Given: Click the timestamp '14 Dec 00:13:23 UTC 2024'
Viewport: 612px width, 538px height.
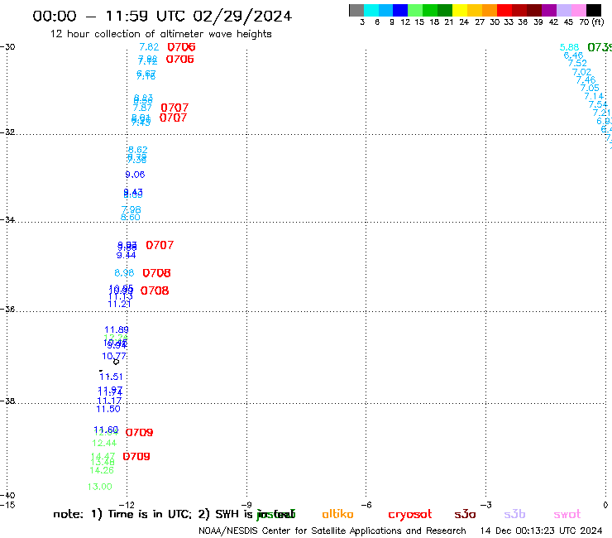Looking at the screenshot, I should [542, 531].
